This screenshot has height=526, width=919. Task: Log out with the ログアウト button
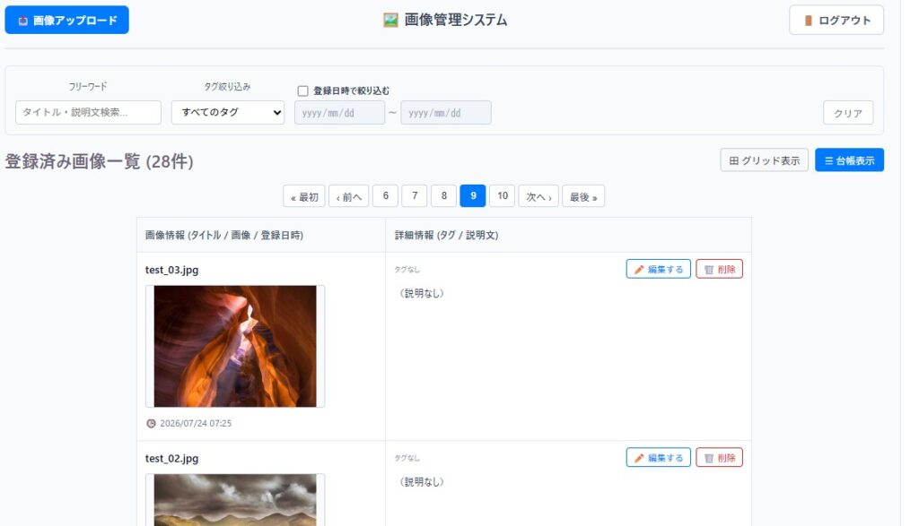tap(836, 21)
